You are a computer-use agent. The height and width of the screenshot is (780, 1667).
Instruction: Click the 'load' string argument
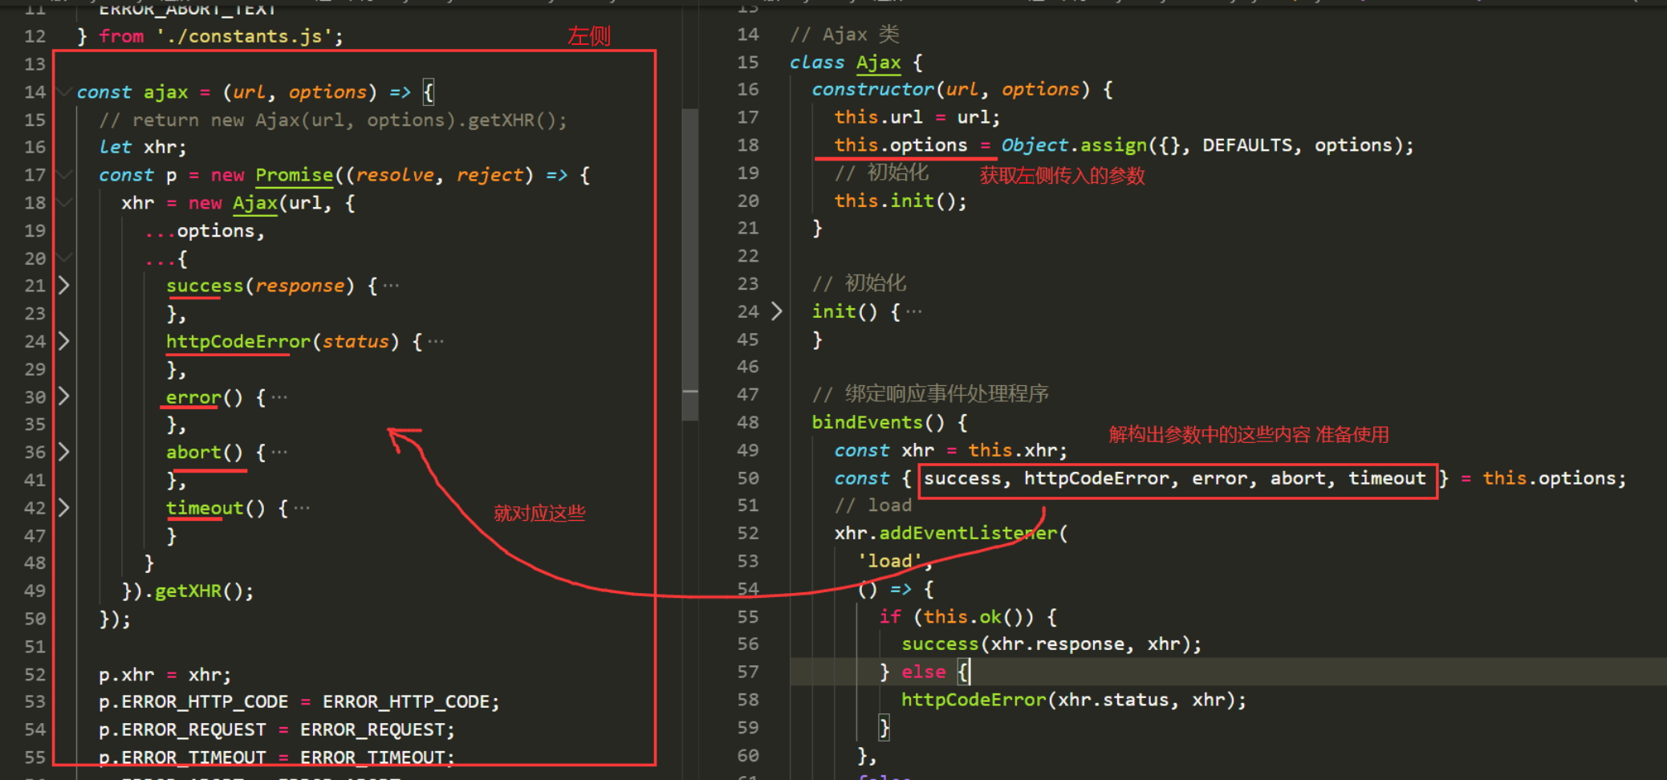(x=889, y=561)
